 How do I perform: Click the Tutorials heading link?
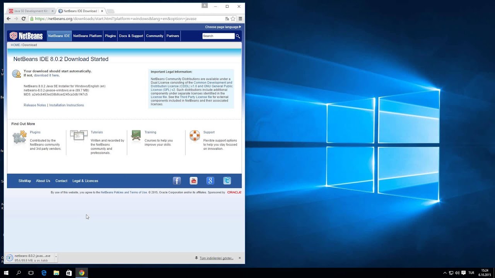coord(97,132)
